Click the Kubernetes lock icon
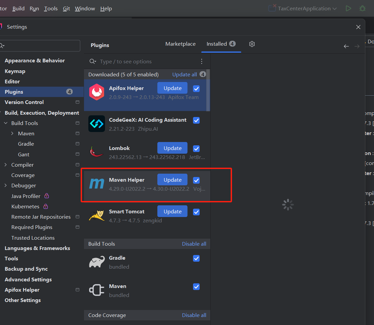Screen dimensions: 374x325 pos(46,206)
